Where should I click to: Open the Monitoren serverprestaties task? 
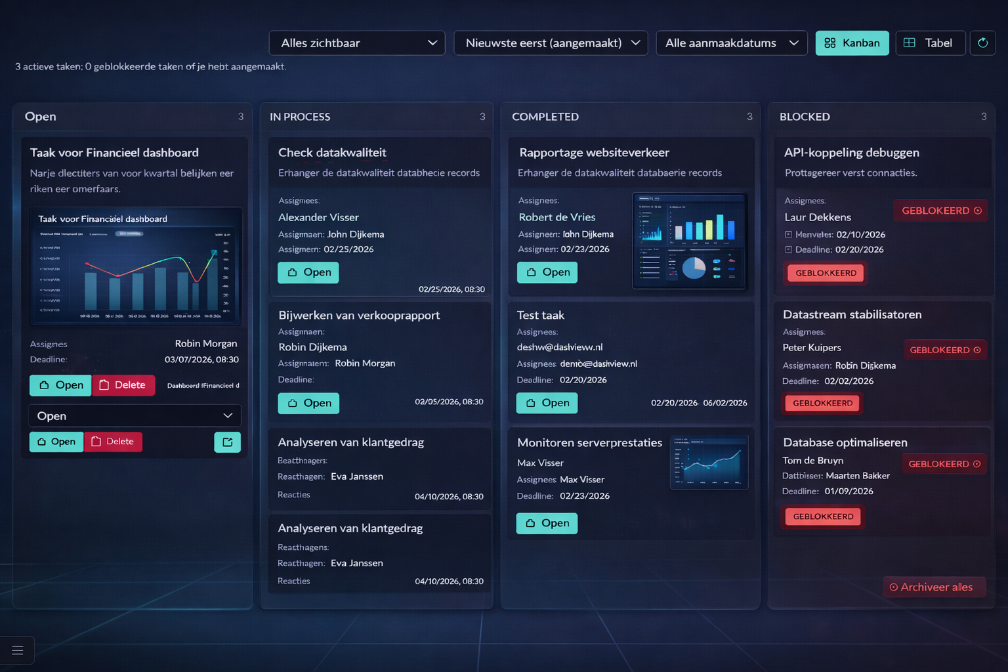click(547, 523)
